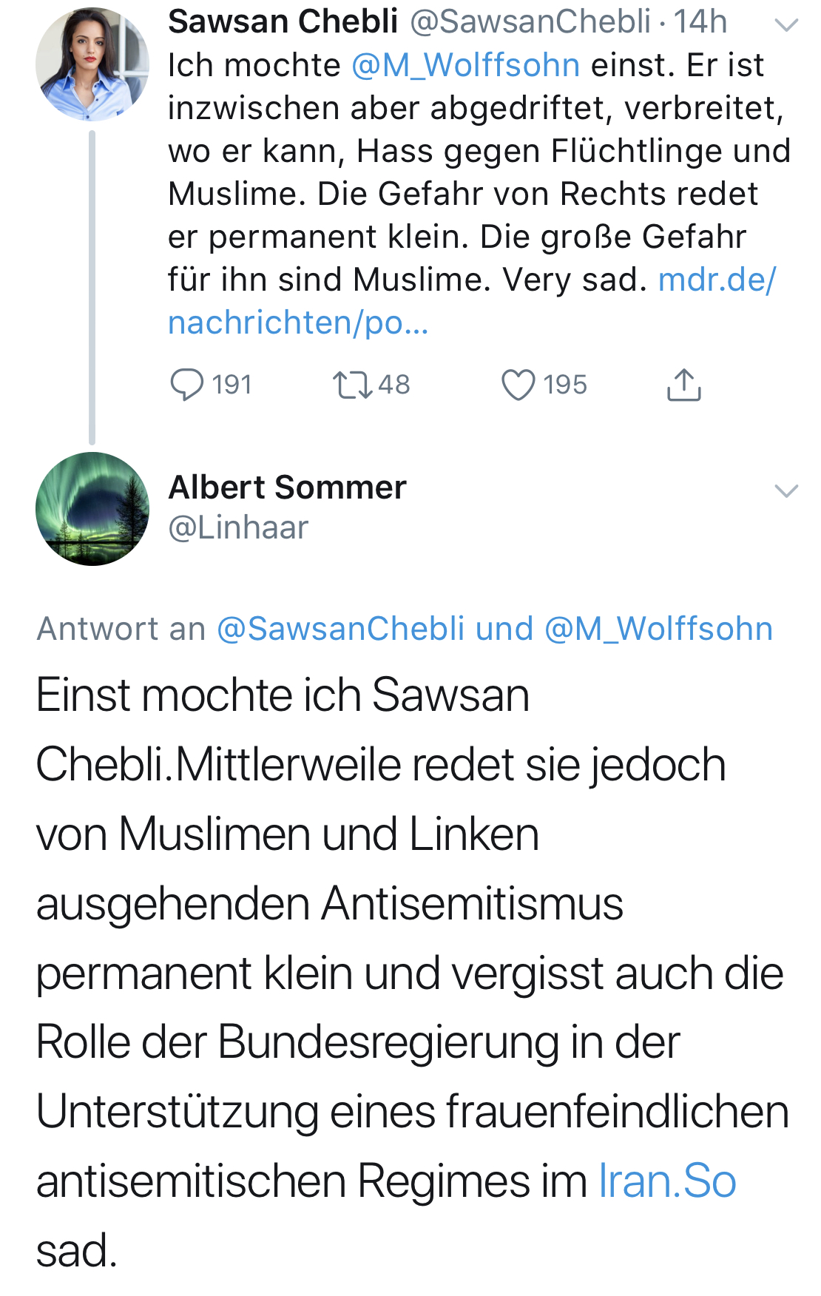
Task: Tap @M_Wolffsohn in the Antwort an line
Action: click(658, 629)
